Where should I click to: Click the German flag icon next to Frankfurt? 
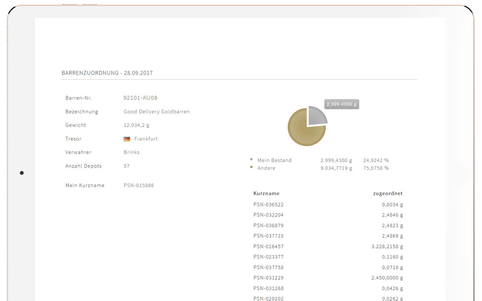127,139
